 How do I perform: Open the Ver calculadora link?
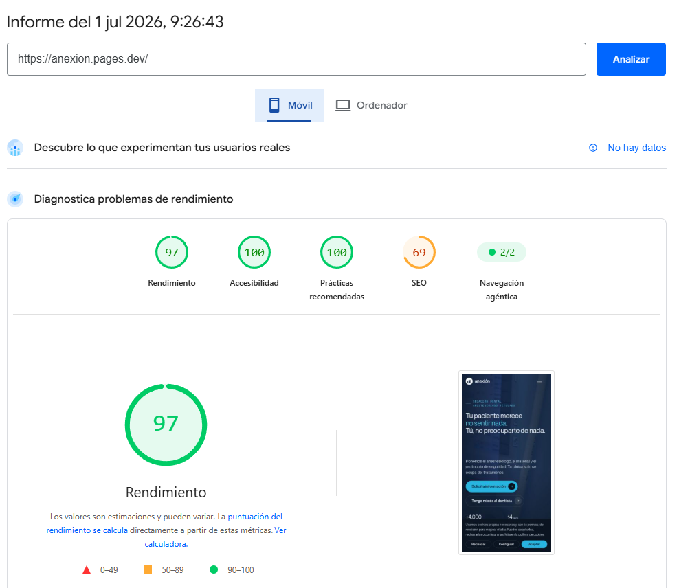(215, 537)
